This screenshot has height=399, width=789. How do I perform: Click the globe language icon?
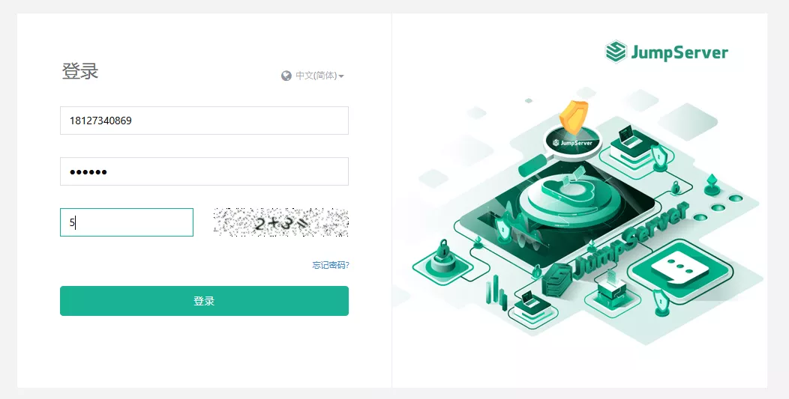(x=286, y=76)
